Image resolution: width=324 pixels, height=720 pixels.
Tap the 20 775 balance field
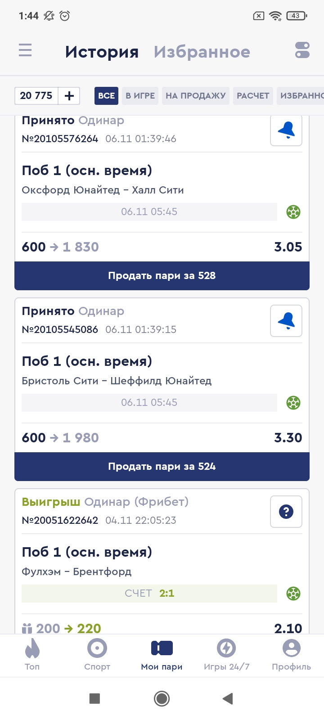point(36,96)
